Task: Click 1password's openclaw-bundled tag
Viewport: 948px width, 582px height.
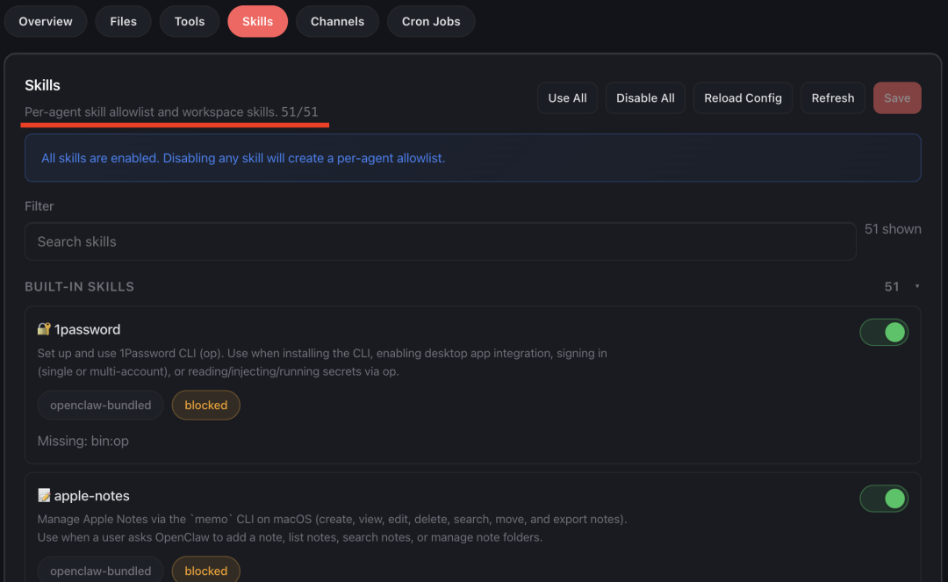Action: 101,406
